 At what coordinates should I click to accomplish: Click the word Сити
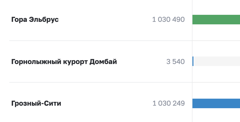click(54, 103)
